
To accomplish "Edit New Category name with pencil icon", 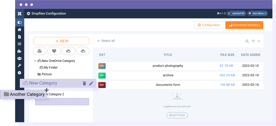I will (91, 83).
